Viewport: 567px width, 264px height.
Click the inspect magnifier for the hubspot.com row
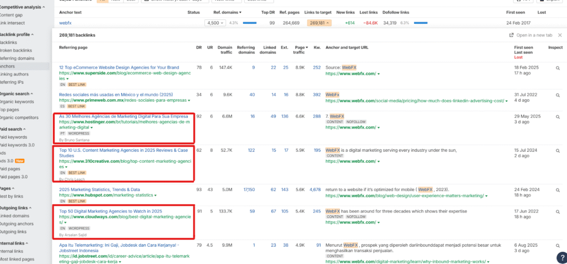558,189
